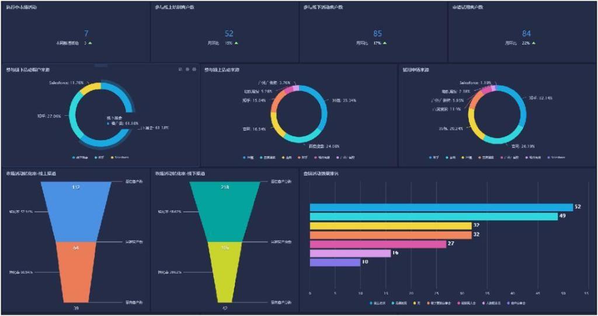Viewport: 598px width, 316px height.
Task: Select the pink bar labeled 27
Action: [x=378, y=244]
